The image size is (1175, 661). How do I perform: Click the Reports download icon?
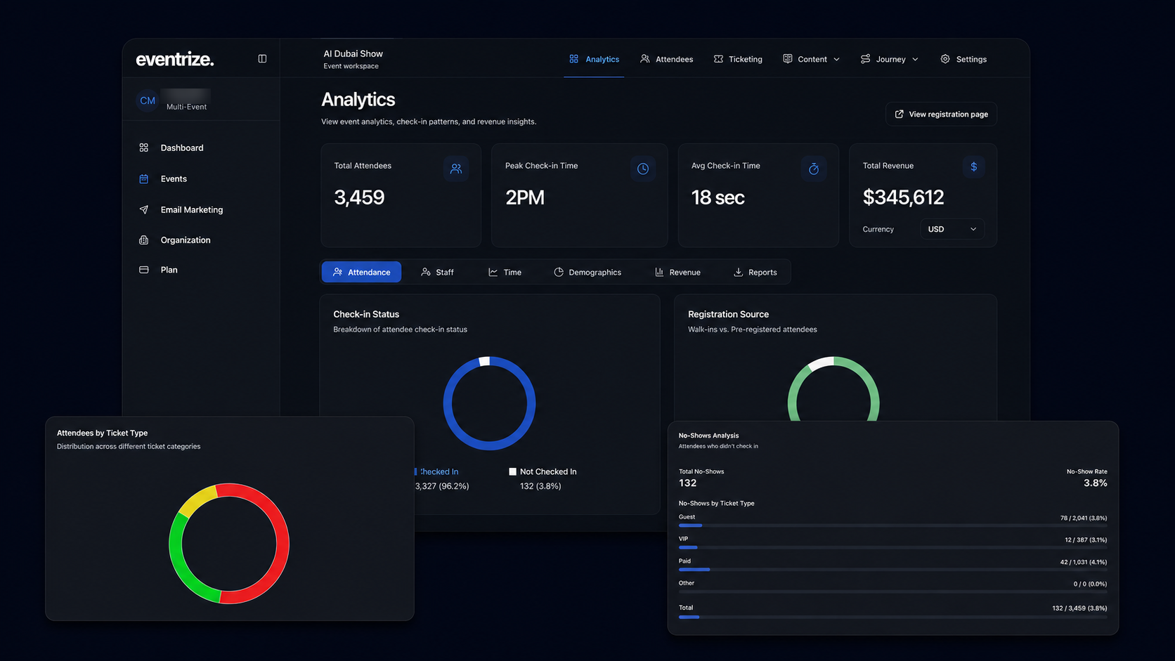pos(739,272)
